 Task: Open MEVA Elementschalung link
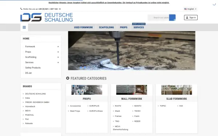120,128
